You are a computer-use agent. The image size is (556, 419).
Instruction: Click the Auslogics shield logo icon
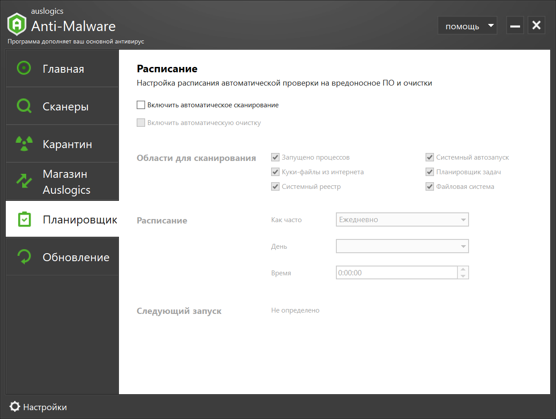[17, 24]
